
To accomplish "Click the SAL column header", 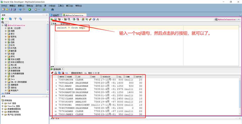I will coord(120,77).
